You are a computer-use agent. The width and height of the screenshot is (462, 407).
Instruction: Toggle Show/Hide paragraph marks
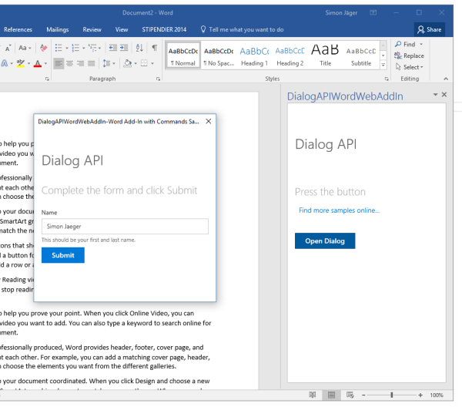pyautogui.click(x=155, y=48)
